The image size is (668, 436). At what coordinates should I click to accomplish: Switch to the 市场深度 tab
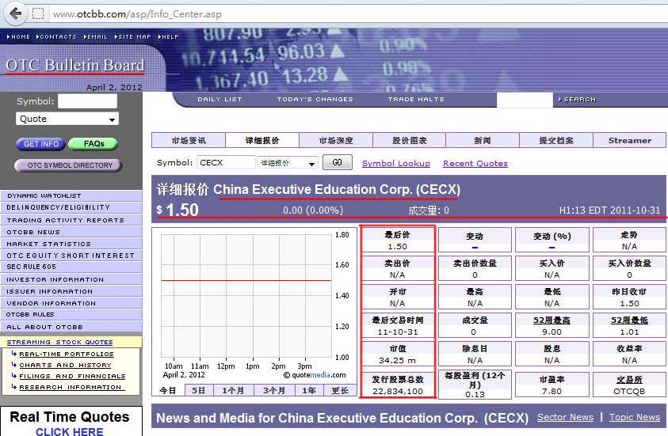pyautogui.click(x=335, y=141)
